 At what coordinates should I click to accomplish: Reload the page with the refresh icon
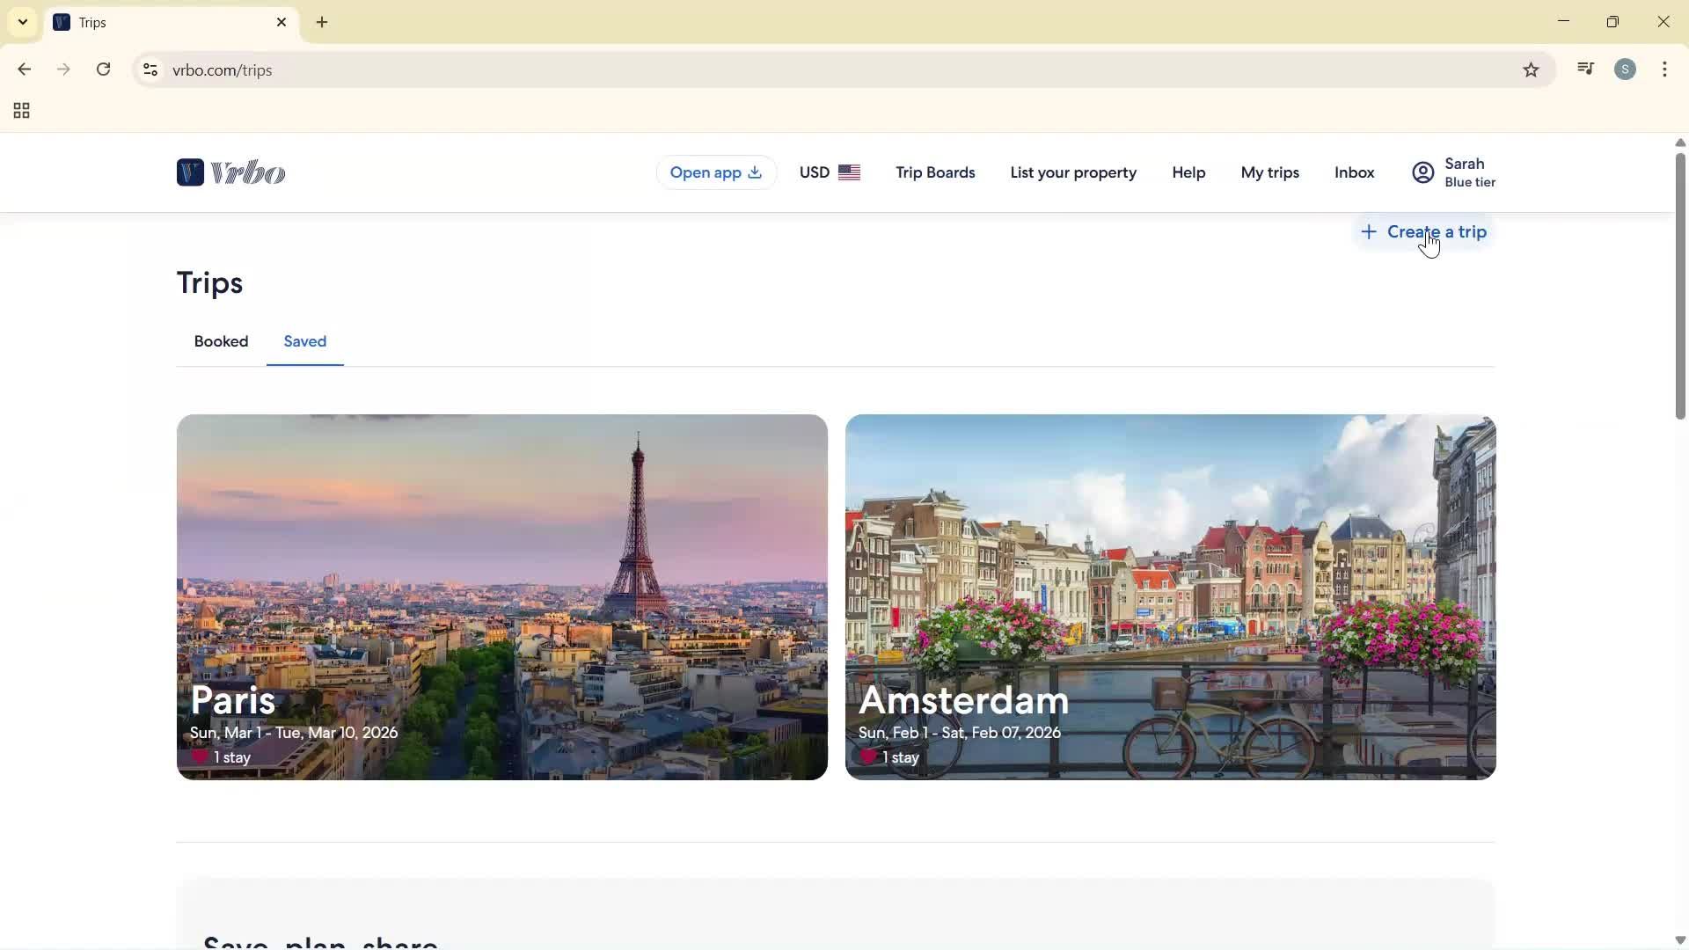(x=103, y=69)
